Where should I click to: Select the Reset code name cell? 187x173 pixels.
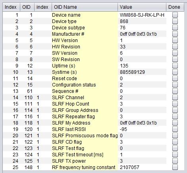click(x=85, y=79)
